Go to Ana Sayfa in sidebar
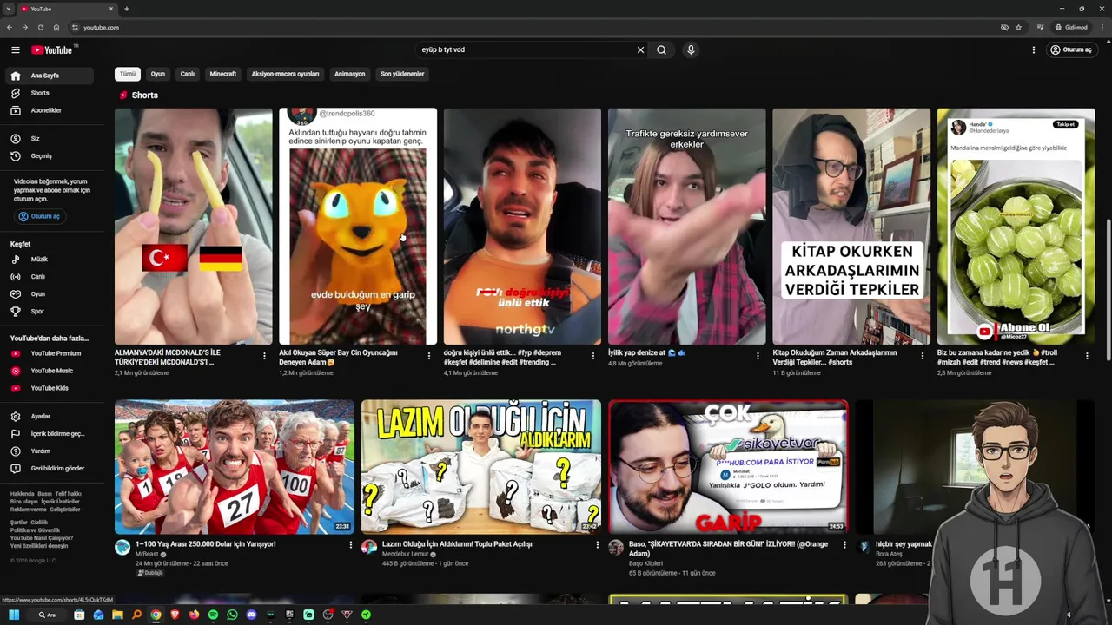The image size is (1112, 625). click(x=49, y=76)
